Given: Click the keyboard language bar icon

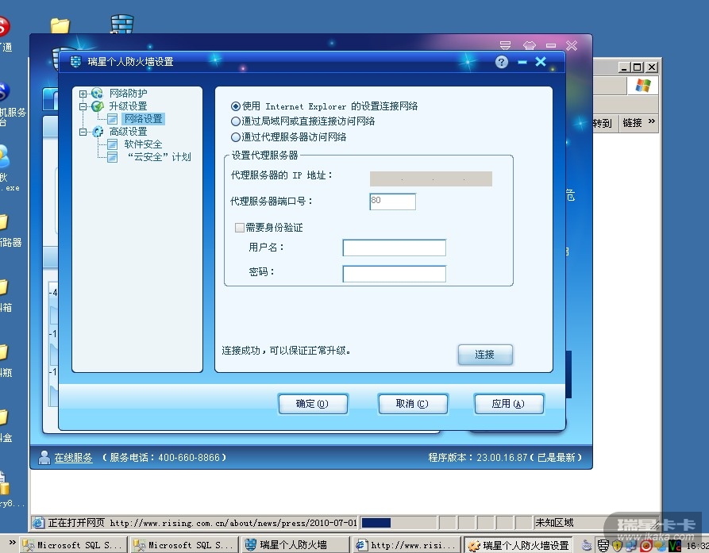Looking at the screenshot, I should pyautogui.click(x=587, y=545).
